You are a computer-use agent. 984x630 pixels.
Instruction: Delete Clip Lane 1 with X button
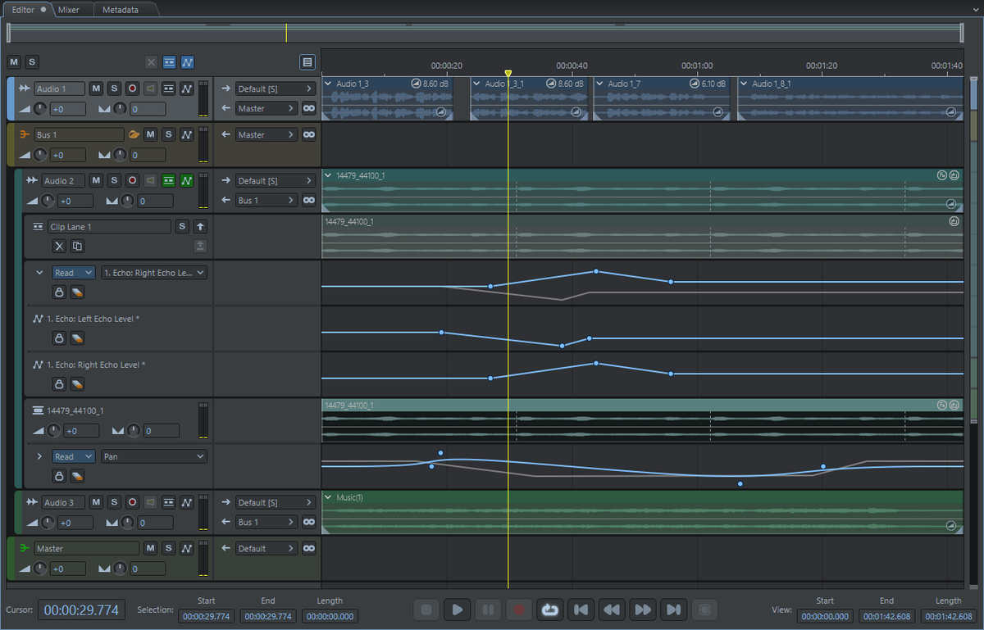coord(59,246)
